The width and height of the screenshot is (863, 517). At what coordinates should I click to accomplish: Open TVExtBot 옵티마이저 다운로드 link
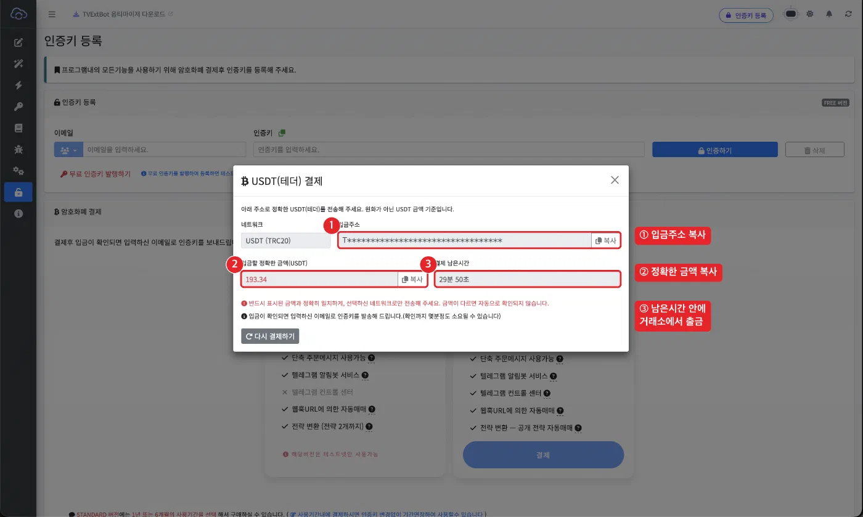coord(123,14)
